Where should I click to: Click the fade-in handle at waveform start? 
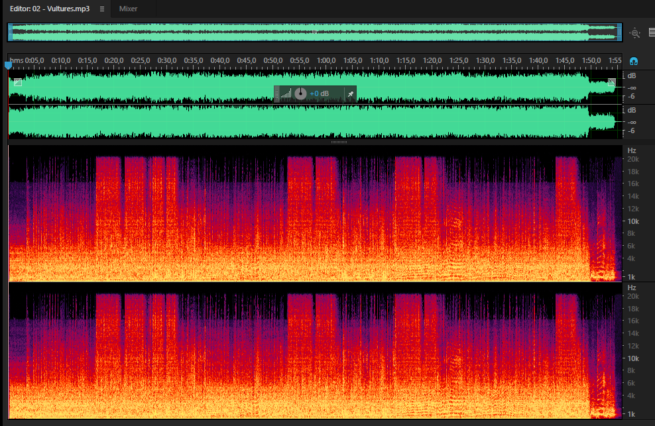(x=17, y=82)
